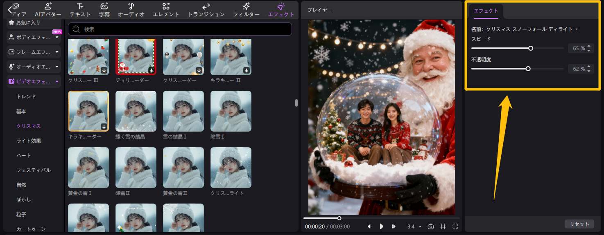Screen dimensions: 604x235
Task: Adjust the スピード slider handle
Action: tap(531, 48)
